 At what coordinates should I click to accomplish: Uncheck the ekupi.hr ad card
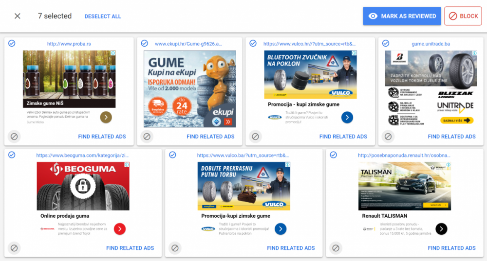[145, 43]
